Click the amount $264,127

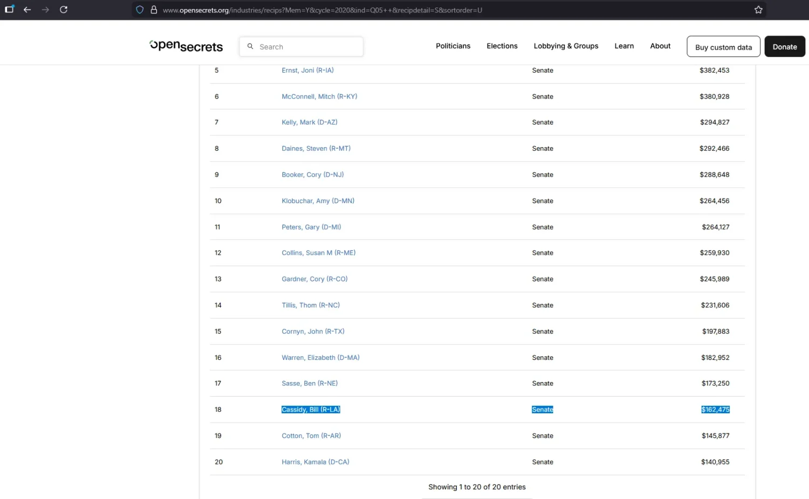click(716, 227)
